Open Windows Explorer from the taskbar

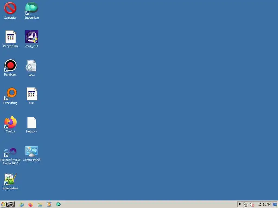pos(40,205)
